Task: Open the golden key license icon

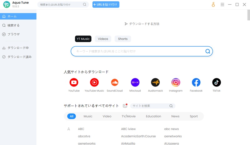Action: click(x=213, y=4)
